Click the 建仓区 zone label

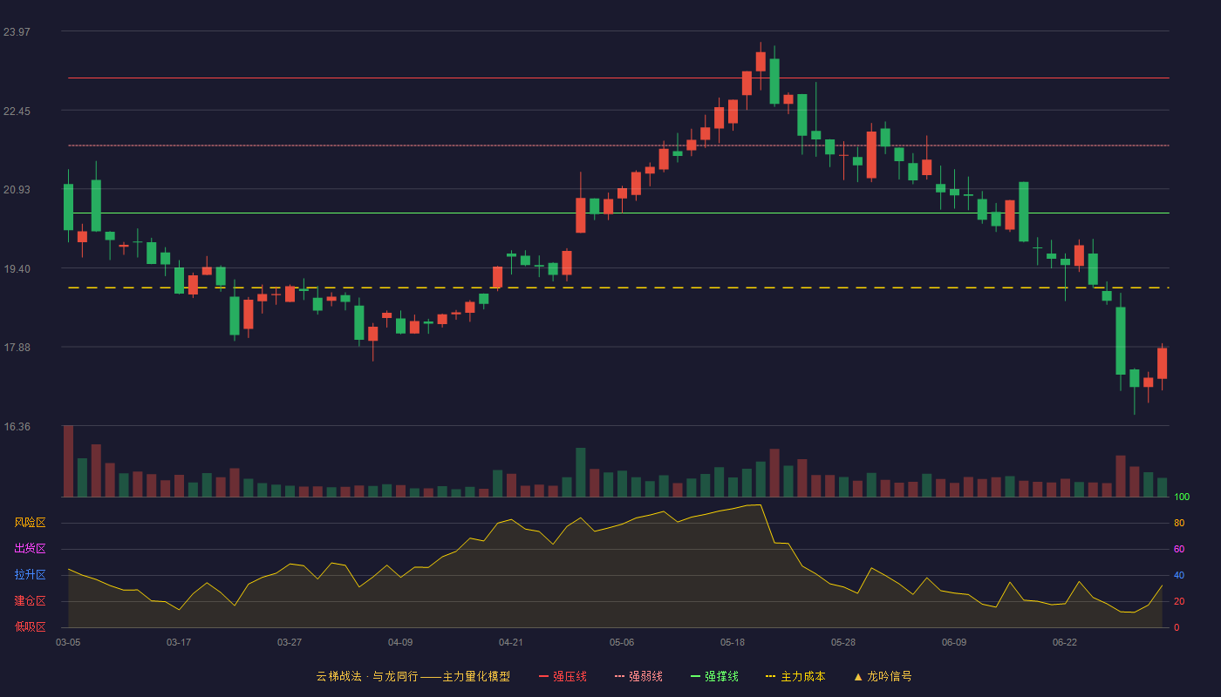click(x=30, y=601)
